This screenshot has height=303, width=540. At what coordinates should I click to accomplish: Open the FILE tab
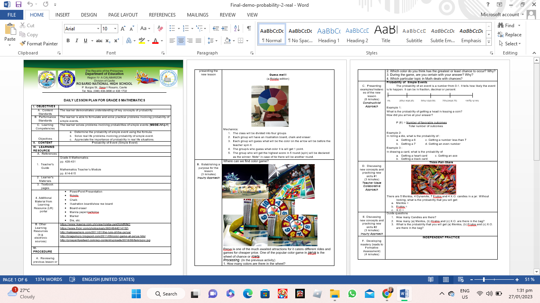coord(12,15)
